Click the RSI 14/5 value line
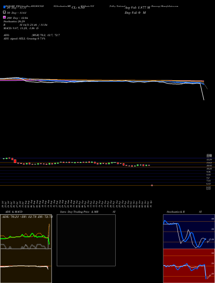The width and height of the screenshot is (215, 283). (25, 25)
